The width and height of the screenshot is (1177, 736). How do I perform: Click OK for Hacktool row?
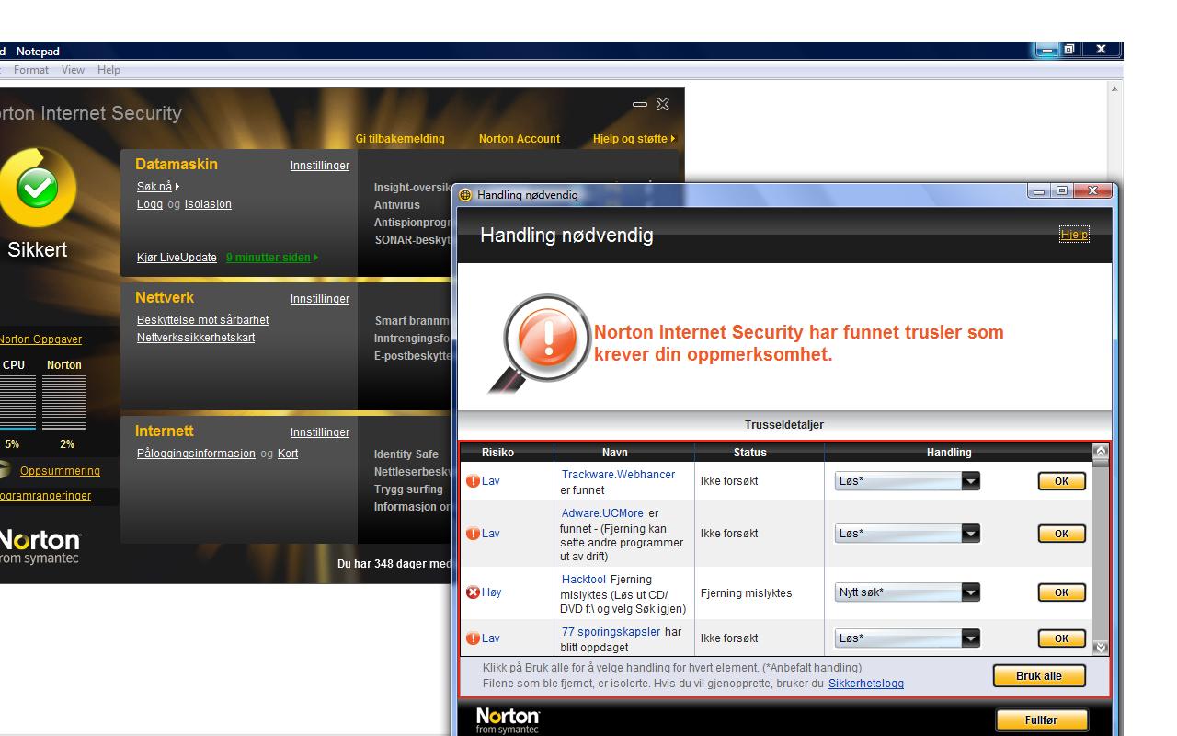(x=1061, y=592)
